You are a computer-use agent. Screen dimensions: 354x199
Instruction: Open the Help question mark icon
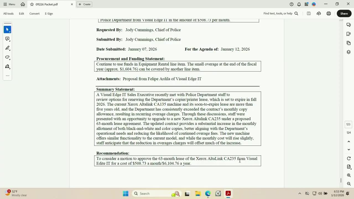(x=291, y=4)
